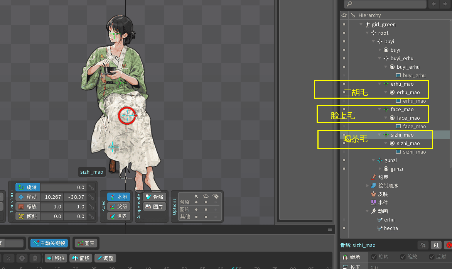Click the search magnifier icon in hierarchy
Viewport: 452px width, 269px height.
(349, 4)
